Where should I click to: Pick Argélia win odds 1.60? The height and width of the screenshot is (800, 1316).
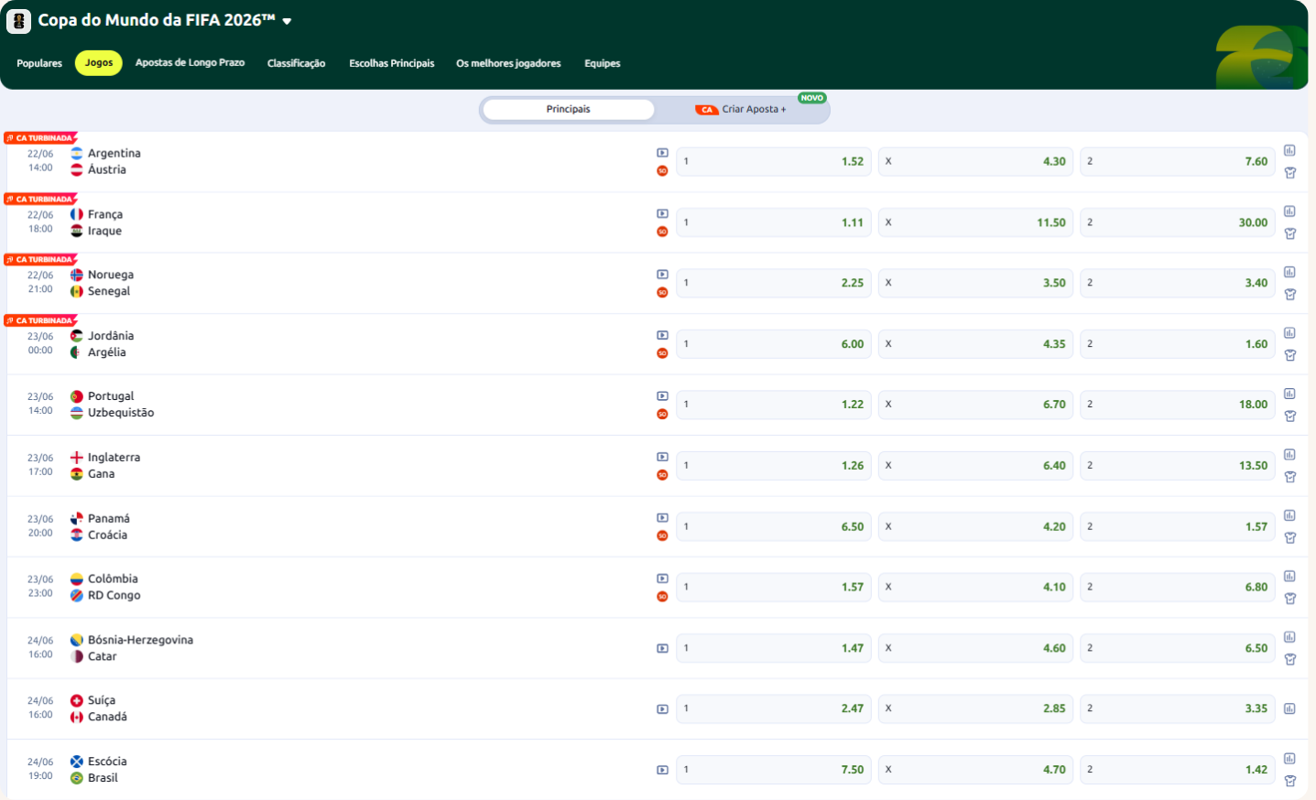[1178, 344]
